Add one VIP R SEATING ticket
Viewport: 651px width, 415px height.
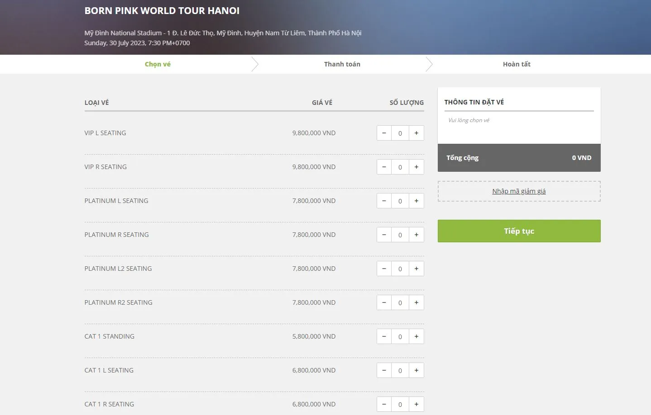(416, 167)
